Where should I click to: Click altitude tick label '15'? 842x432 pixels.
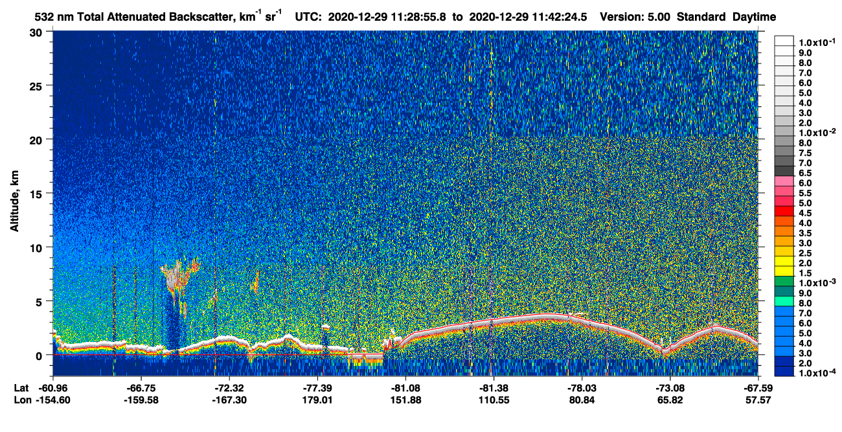(37, 193)
